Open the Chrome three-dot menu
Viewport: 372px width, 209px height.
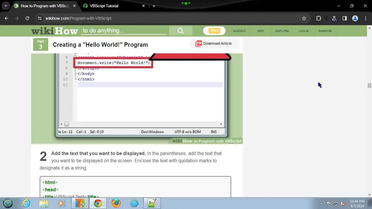(x=366, y=18)
